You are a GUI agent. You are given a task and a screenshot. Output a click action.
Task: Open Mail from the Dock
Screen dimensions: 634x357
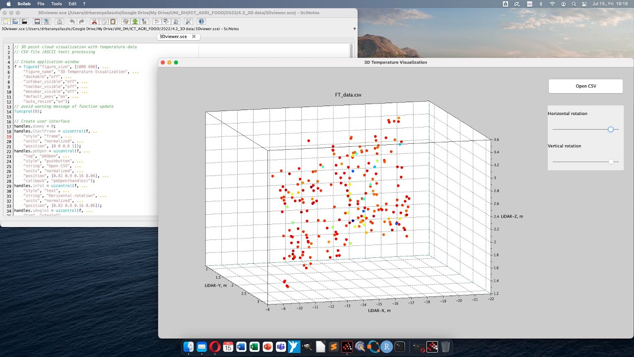pos(202,347)
